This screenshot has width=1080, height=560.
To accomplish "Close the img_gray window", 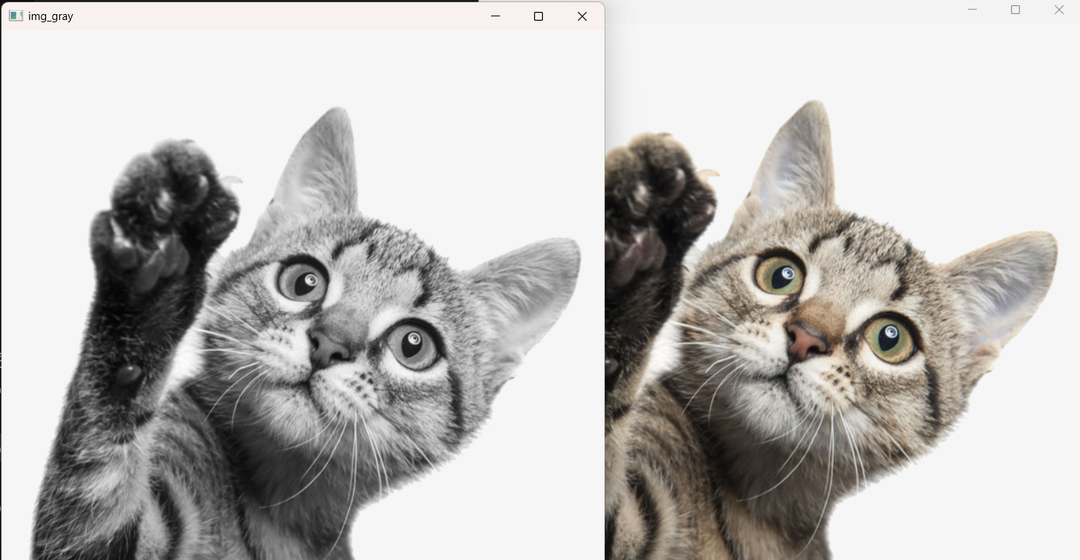I will 582,16.
